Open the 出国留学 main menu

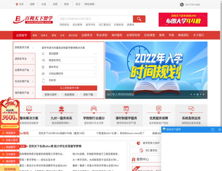[22, 35]
